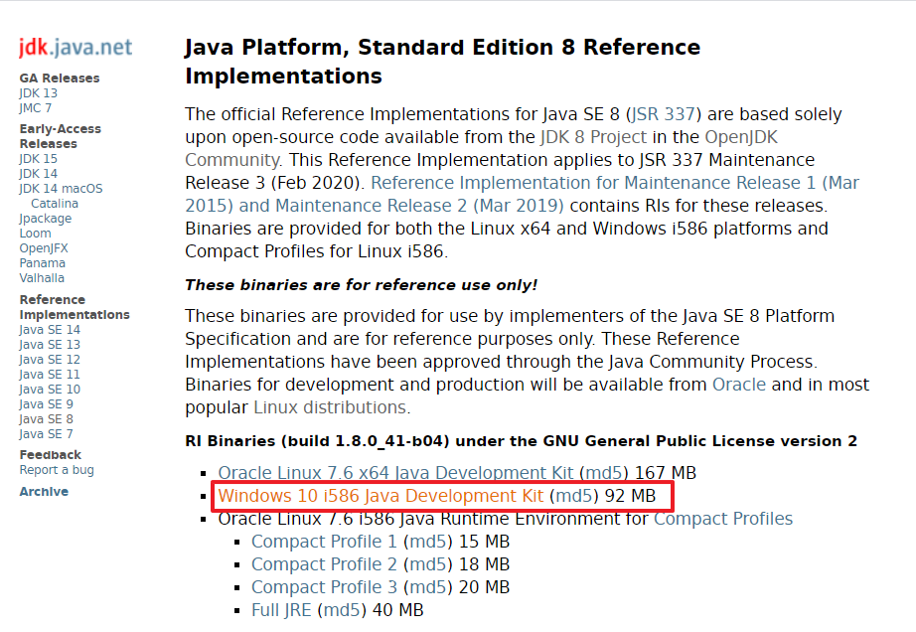This screenshot has height=632, width=916.
Task: Download Compact Profile 3
Action: pyautogui.click(x=324, y=587)
